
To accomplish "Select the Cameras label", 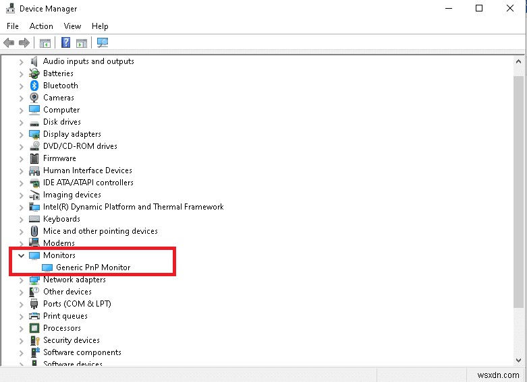I will click(59, 98).
